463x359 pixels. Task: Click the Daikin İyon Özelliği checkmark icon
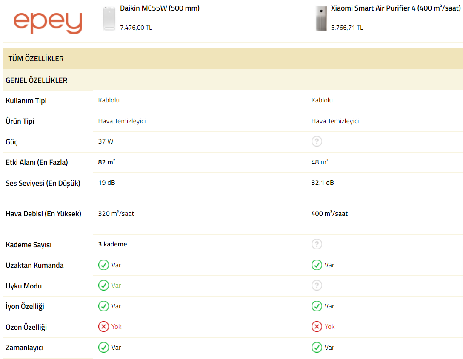click(104, 306)
